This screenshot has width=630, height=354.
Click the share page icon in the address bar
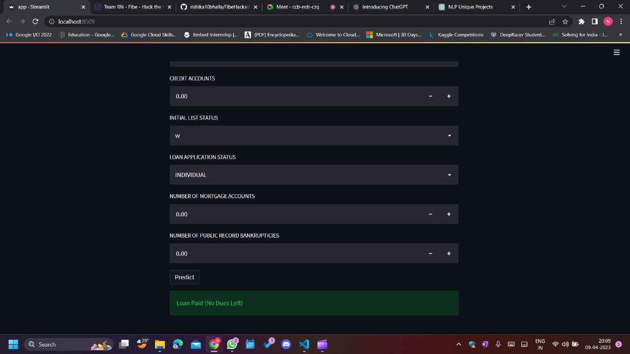[552, 22]
